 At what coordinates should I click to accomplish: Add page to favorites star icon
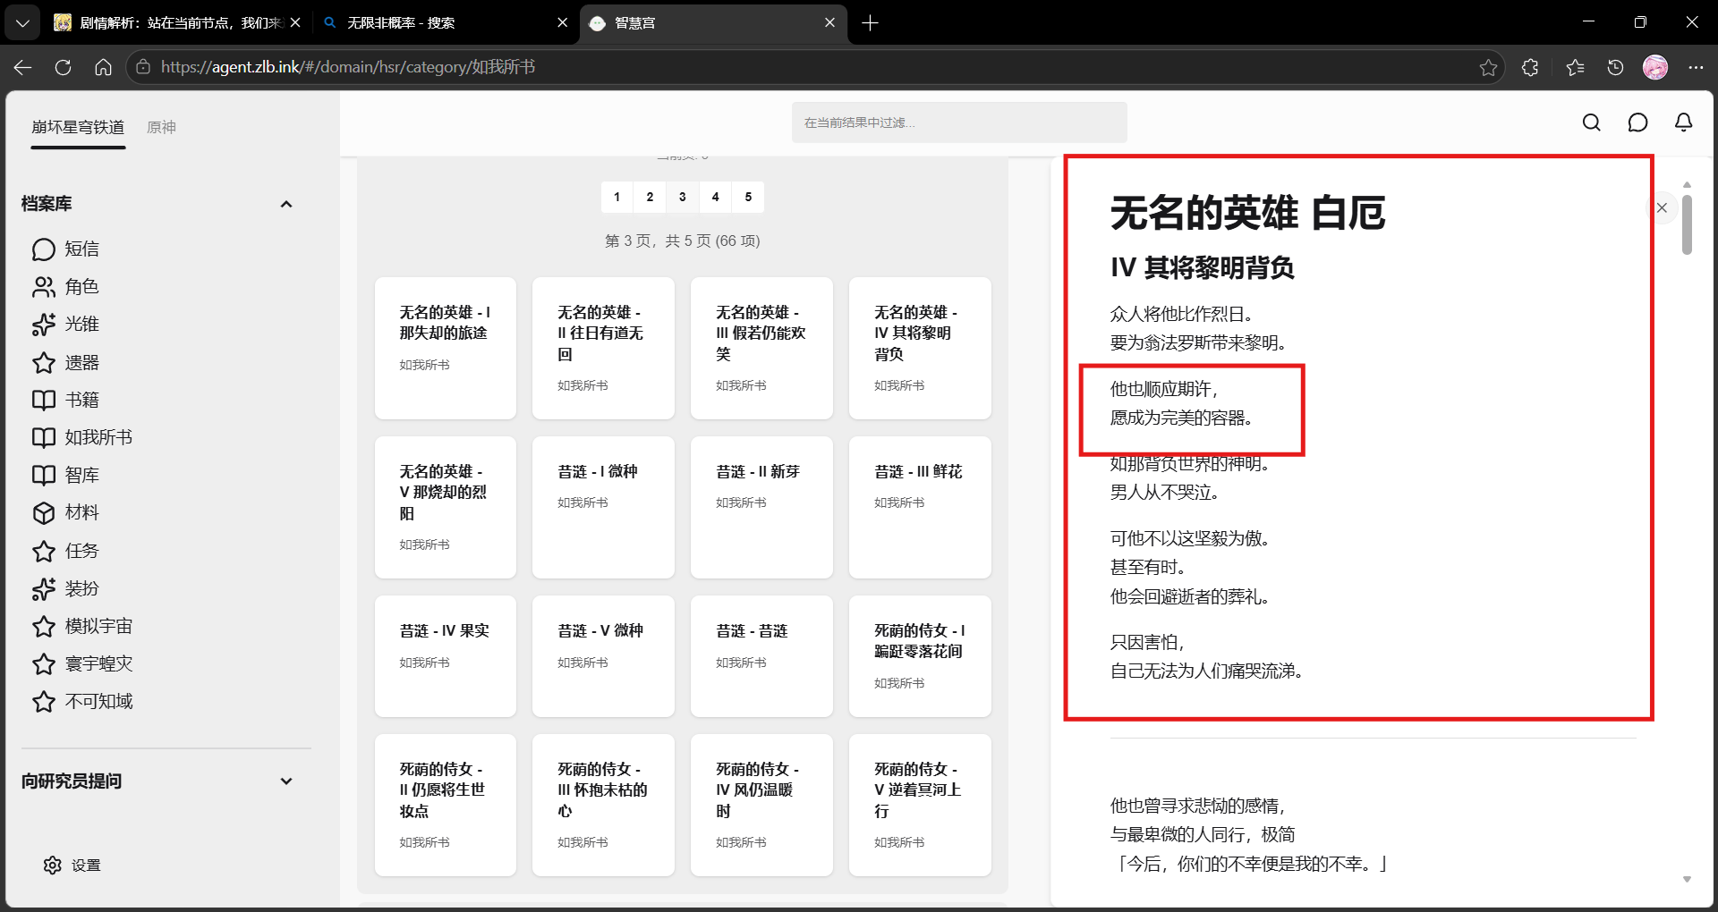pyautogui.click(x=1488, y=67)
